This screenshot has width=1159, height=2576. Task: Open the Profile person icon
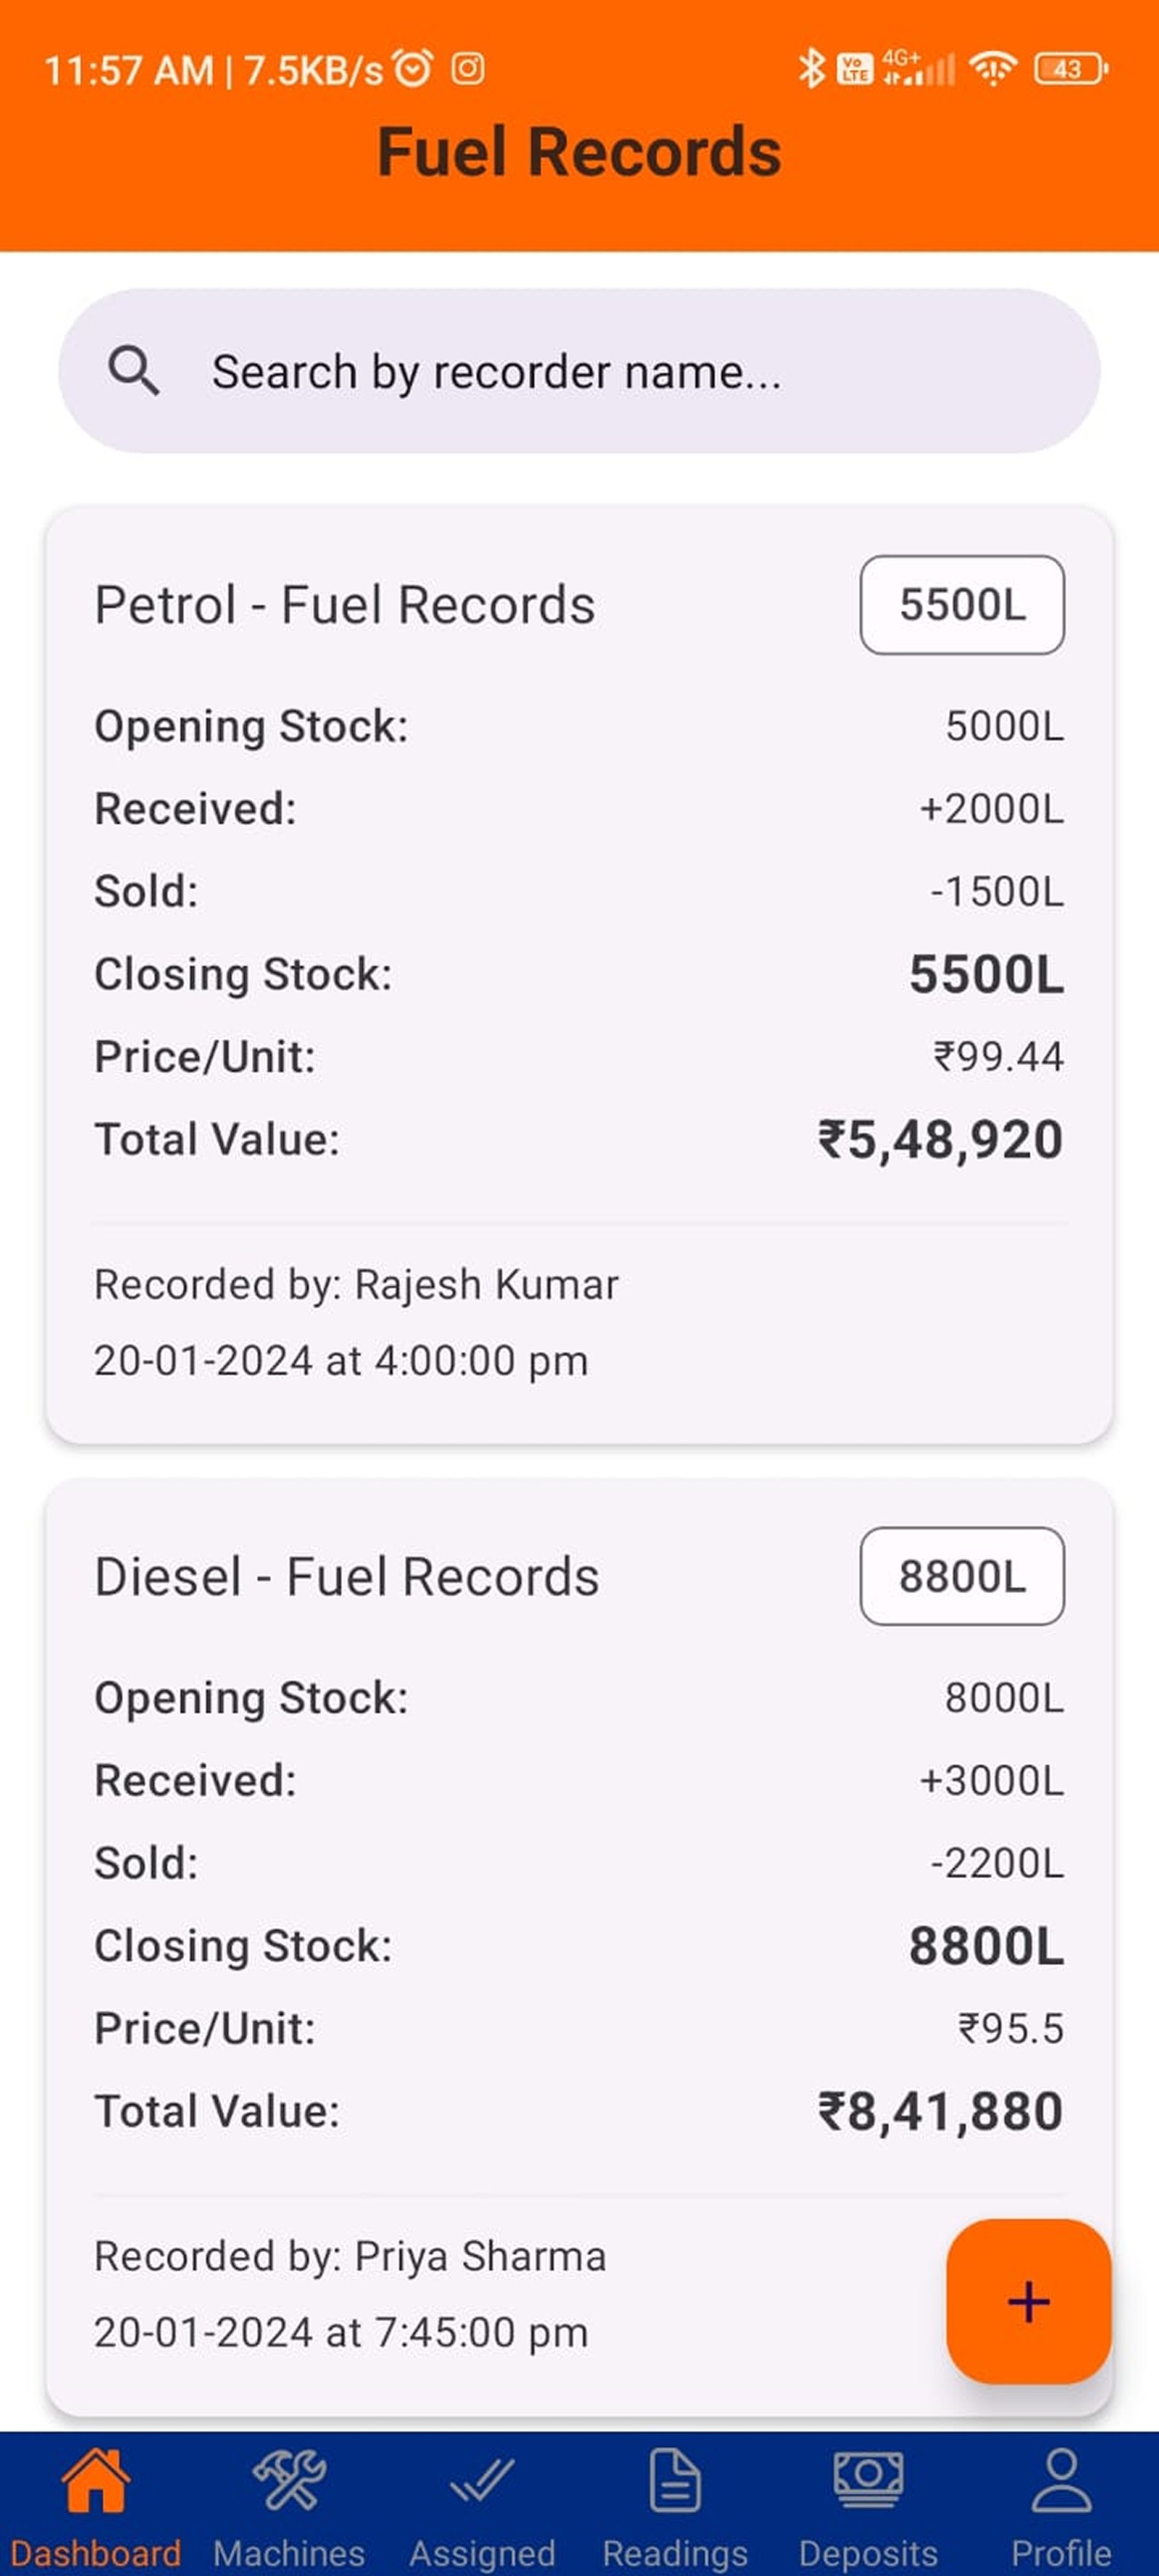click(x=1061, y=2480)
